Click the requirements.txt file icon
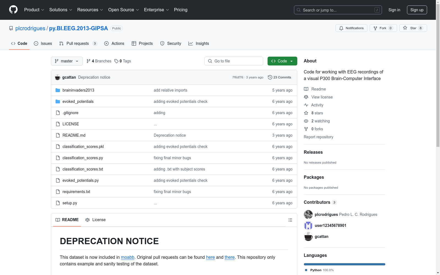This screenshot has height=275, width=440. click(58, 192)
